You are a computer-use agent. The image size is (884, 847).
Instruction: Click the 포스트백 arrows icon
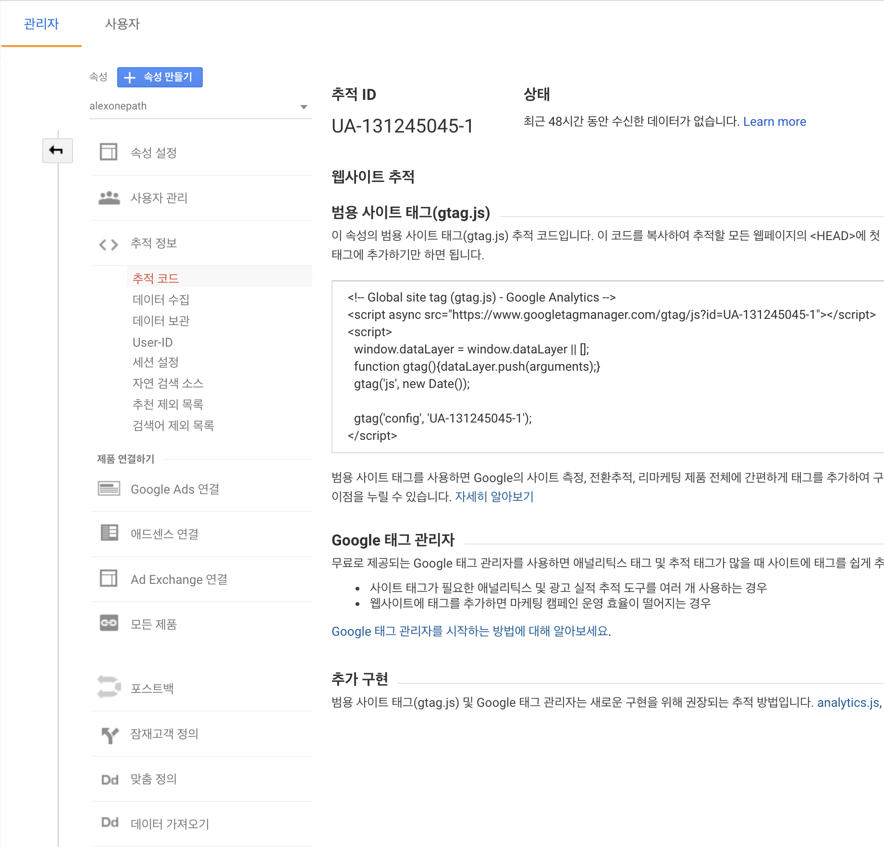[109, 687]
